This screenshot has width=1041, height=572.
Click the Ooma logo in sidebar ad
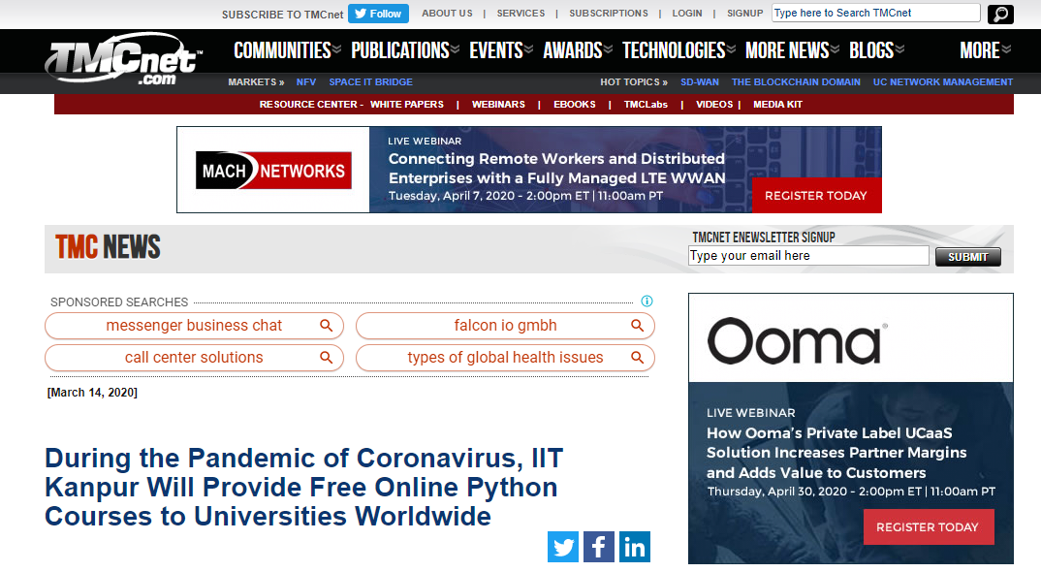[797, 340]
